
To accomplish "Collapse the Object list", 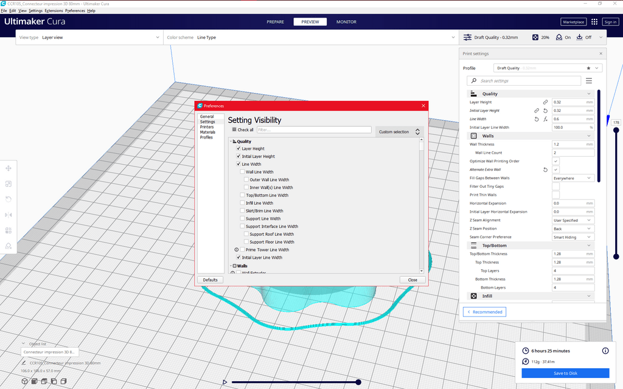I will click(x=24, y=344).
